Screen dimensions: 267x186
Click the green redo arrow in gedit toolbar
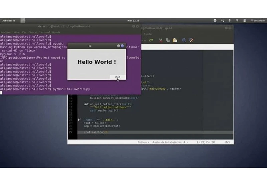point(151,40)
